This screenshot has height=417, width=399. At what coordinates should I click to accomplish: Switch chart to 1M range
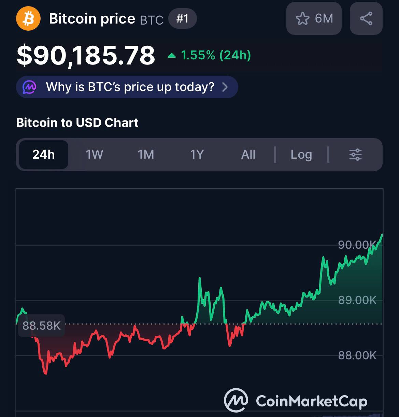[x=146, y=155]
